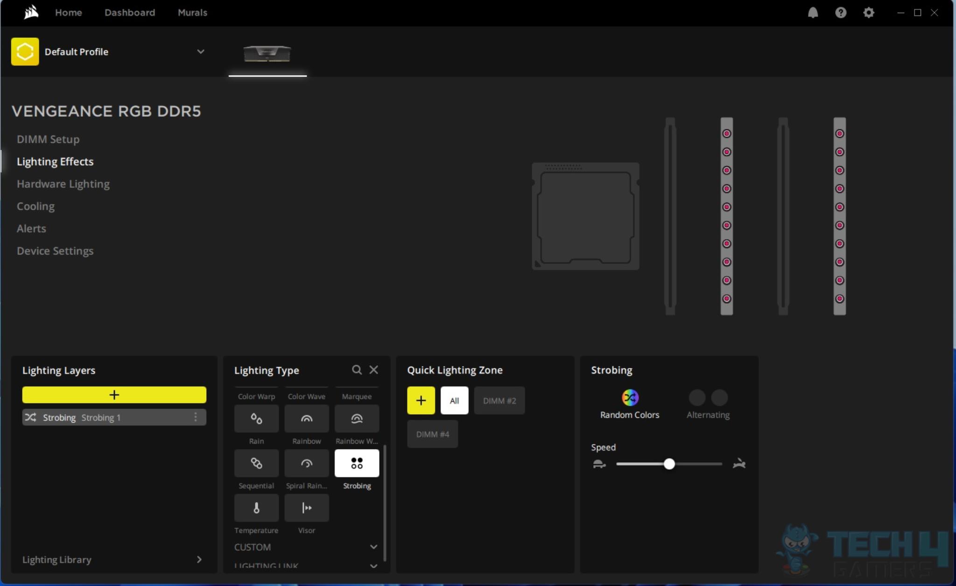Select the DIMM #4 lighting zone
The width and height of the screenshot is (956, 586).
click(432, 434)
